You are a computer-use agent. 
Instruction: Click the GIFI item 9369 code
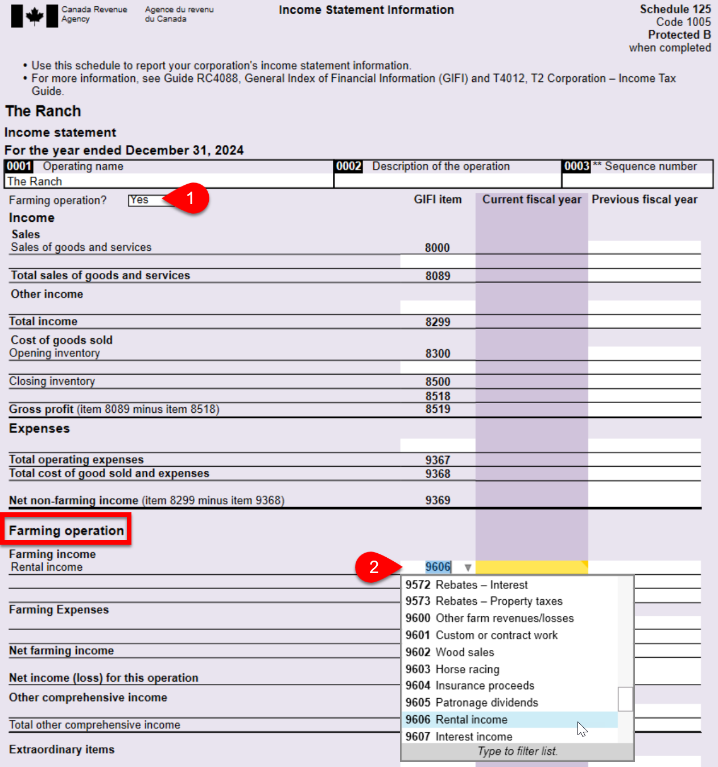pyautogui.click(x=438, y=500)
